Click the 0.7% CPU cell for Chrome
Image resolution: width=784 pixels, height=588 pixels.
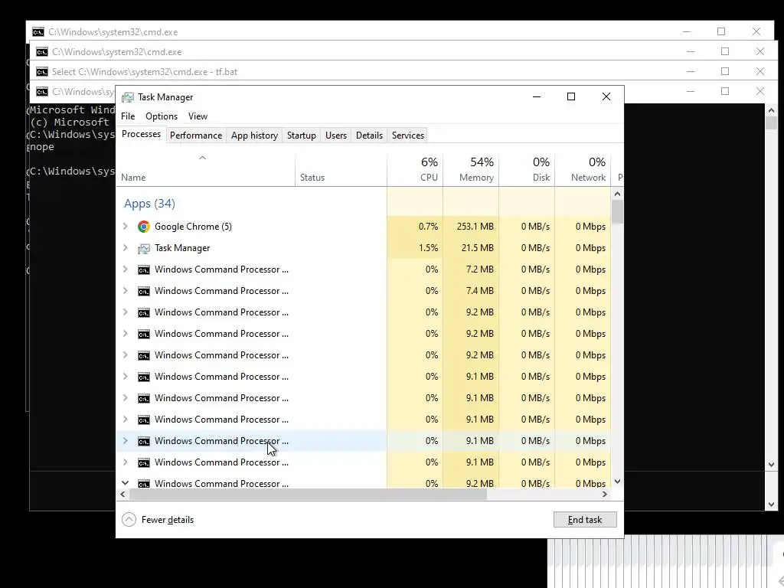pos(415,227)
